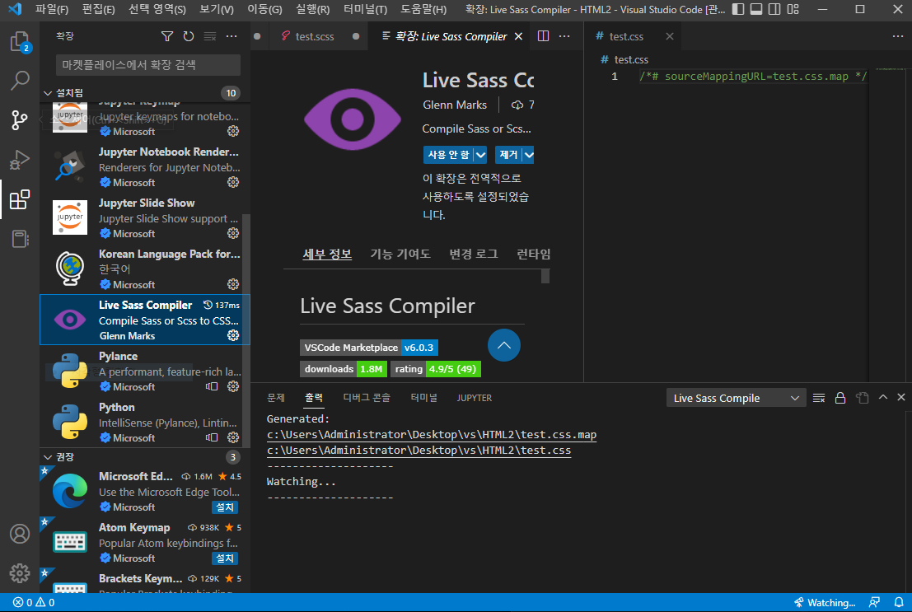Open the Extensions view icon
Screen dimensions: 912x612
coord(20,199)
